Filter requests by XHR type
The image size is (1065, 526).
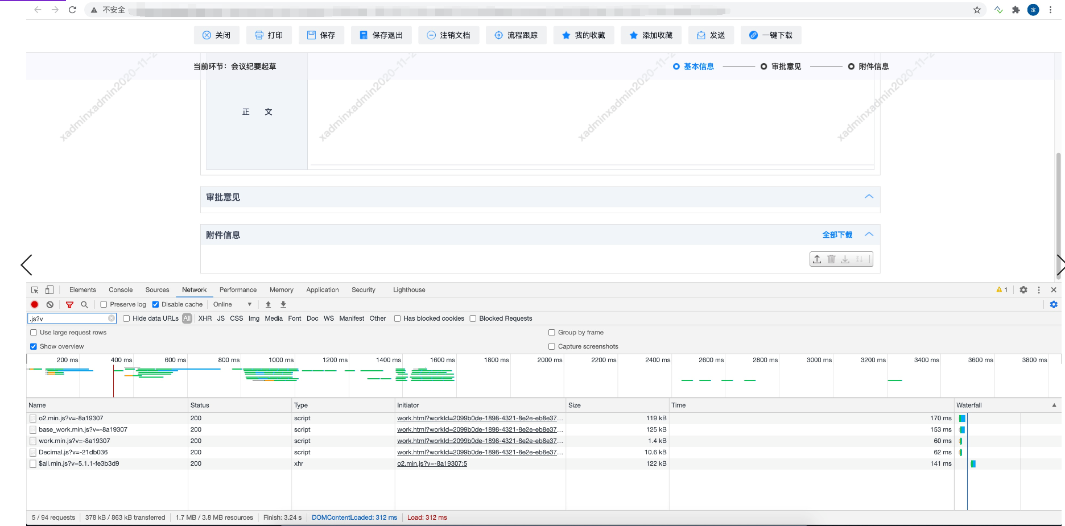click(205, 318)
